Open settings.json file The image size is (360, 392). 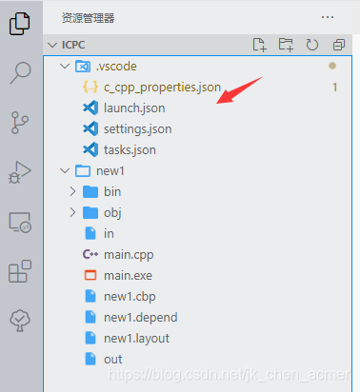pyautogui.click(x=138, y=129)
